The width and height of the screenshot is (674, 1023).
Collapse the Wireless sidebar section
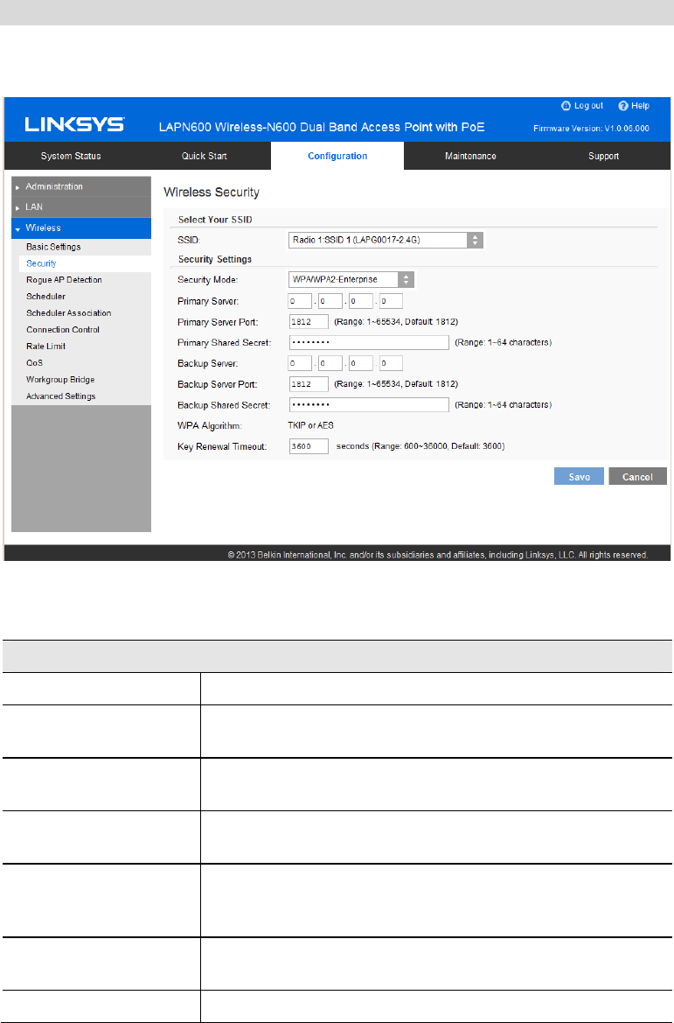[x=81, y=228]
